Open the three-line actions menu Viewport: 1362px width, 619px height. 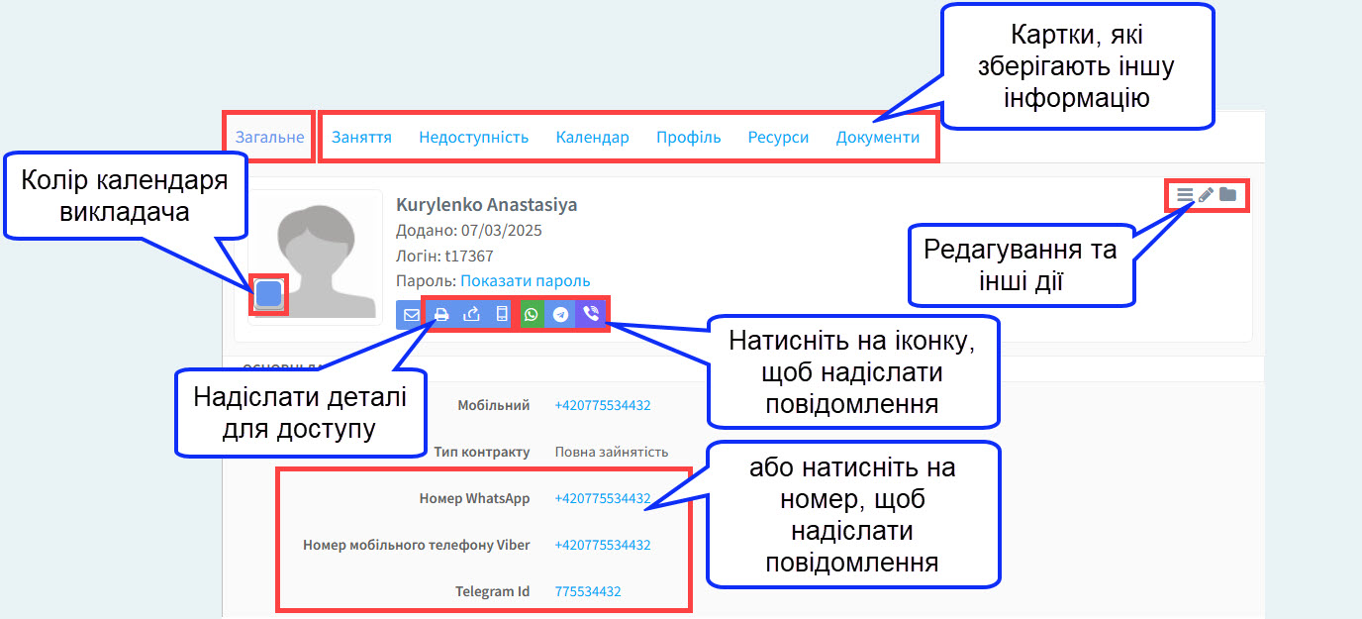(x=1184, y=195)
